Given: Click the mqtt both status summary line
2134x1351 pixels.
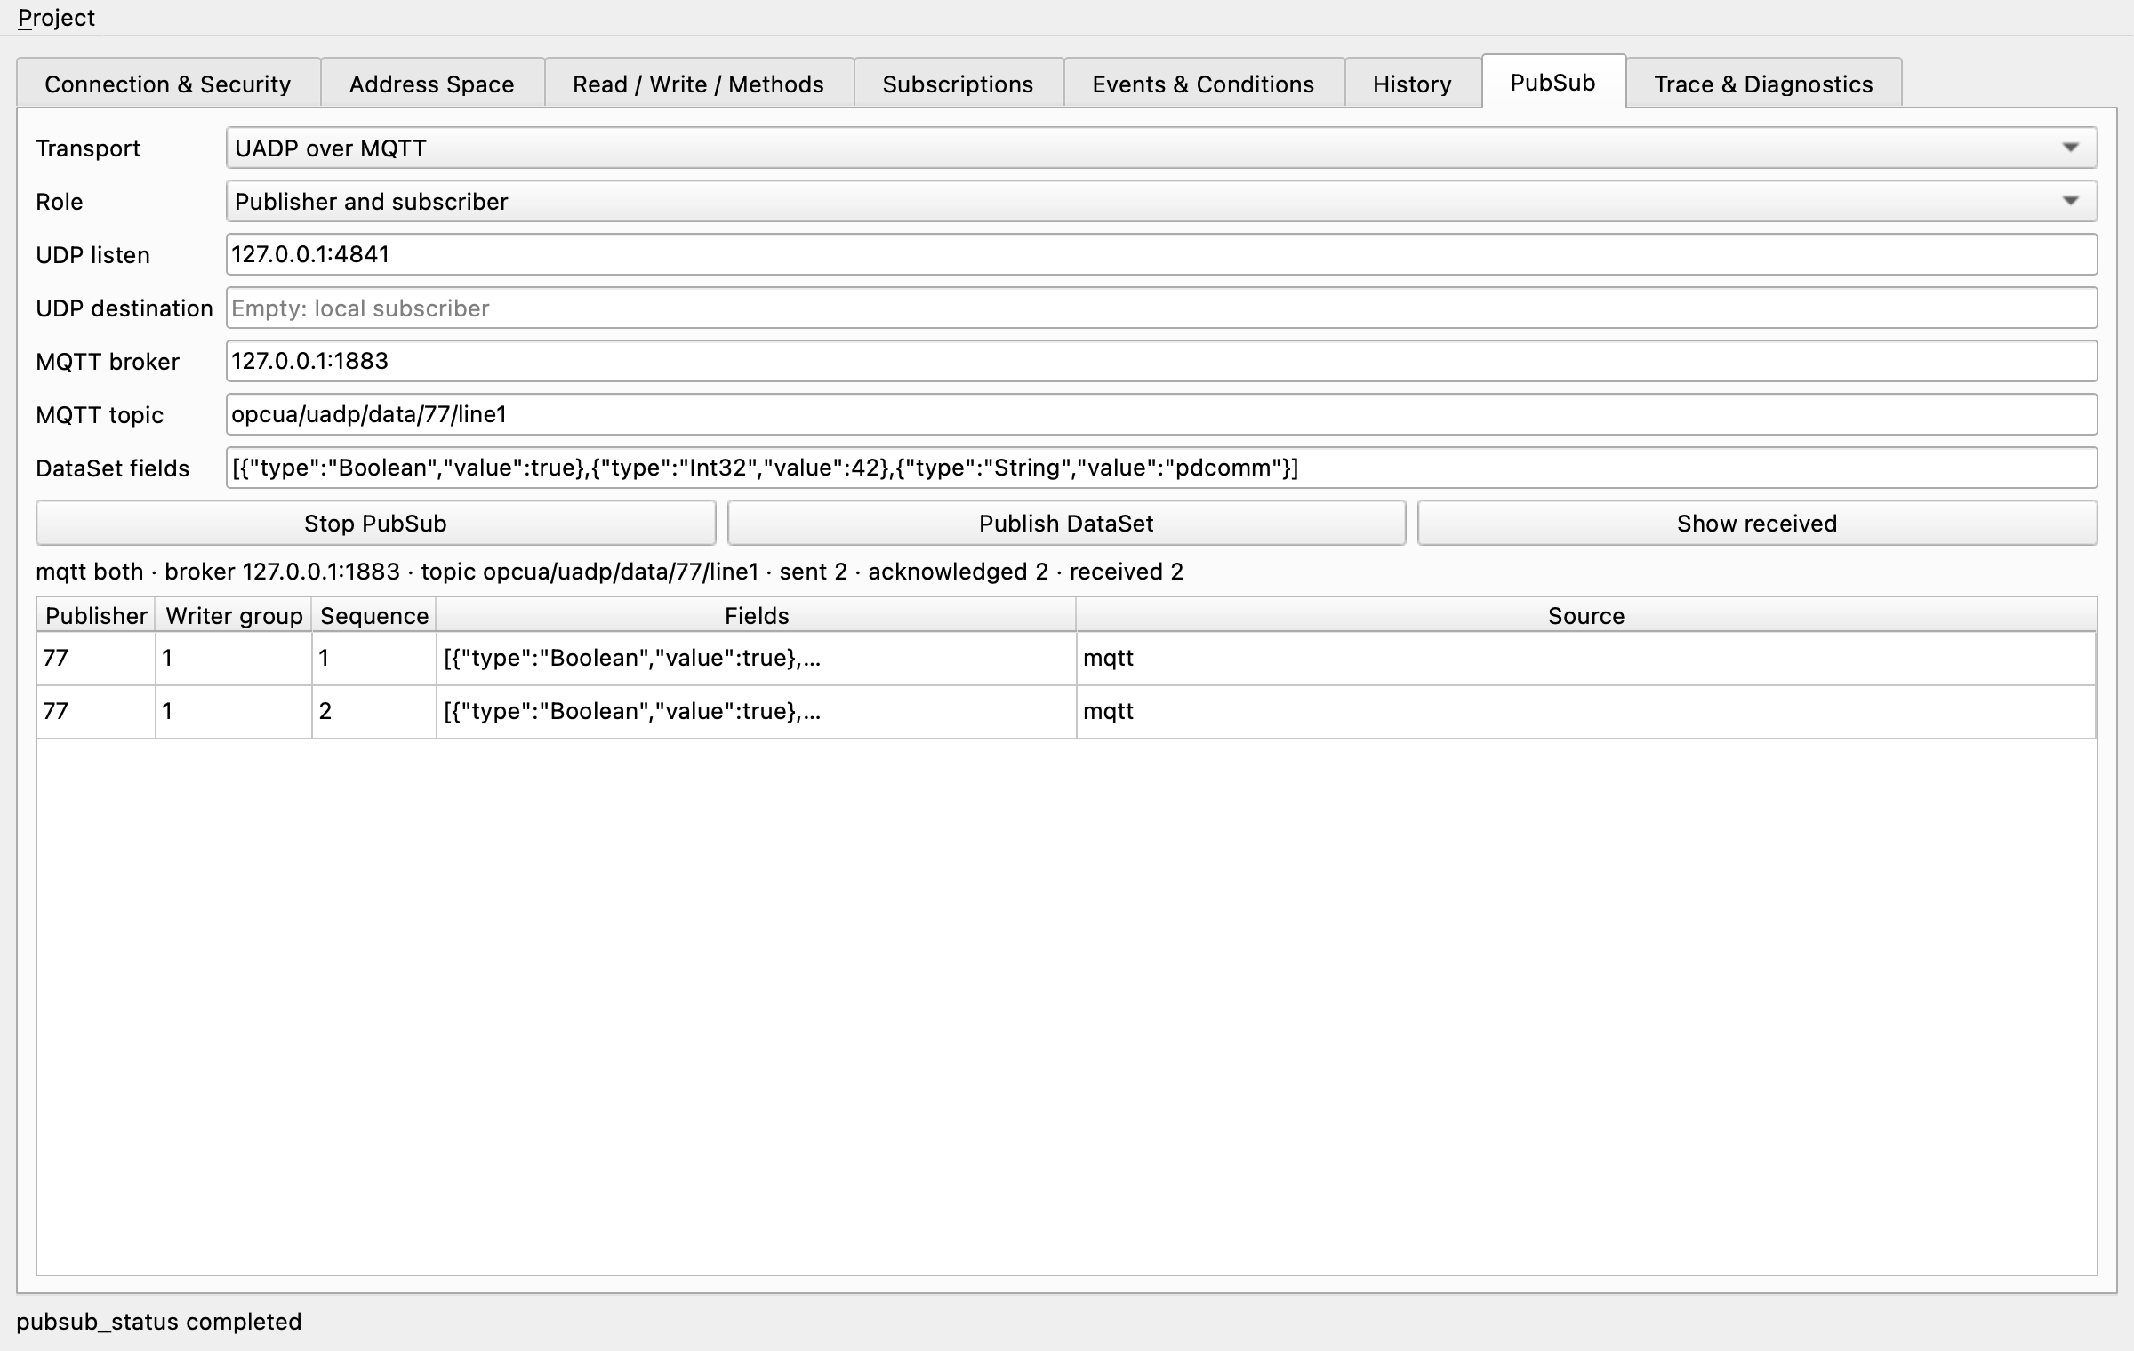Looking at the screenshot, I should (610, 572).
